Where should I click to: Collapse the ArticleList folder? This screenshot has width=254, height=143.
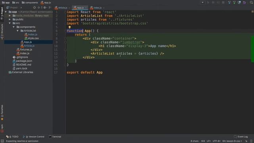pyautogui.click(x=17, y=31)
